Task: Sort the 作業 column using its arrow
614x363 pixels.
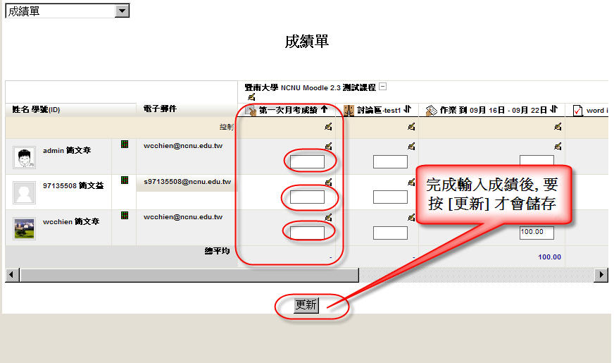Action: (553, 110)
